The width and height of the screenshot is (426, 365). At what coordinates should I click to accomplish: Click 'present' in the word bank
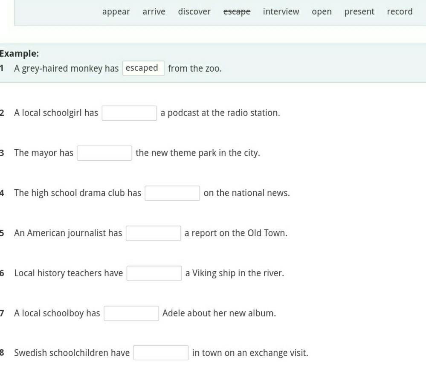pos(359,12)
